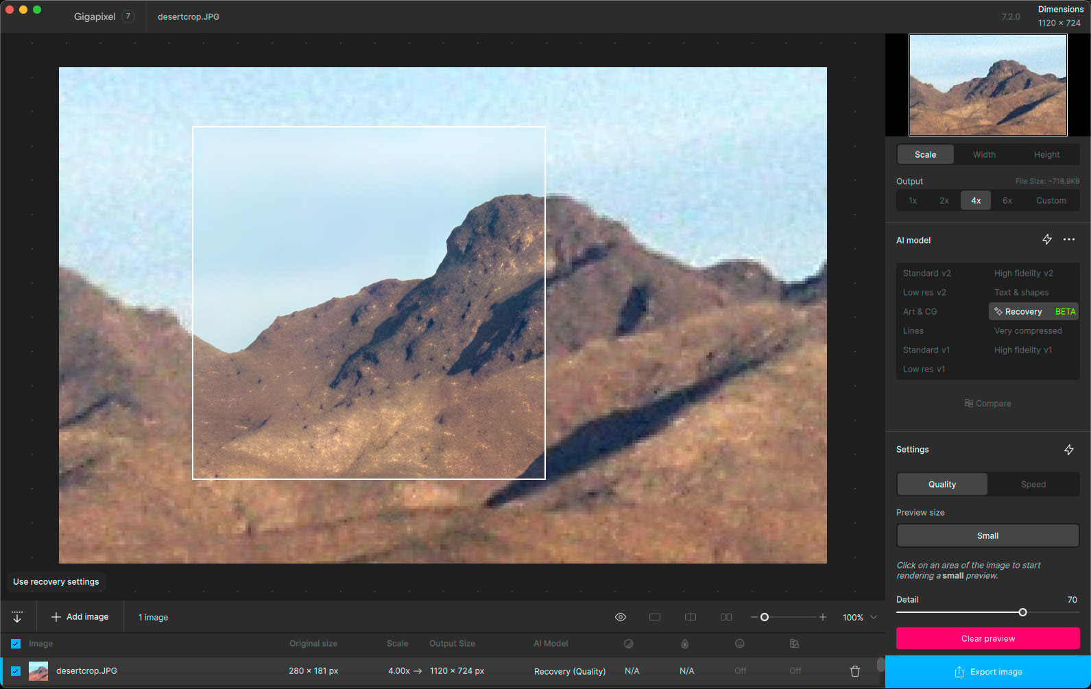
Task: Click the lightning bolt beside Settings
Action: coord(1069,450)
